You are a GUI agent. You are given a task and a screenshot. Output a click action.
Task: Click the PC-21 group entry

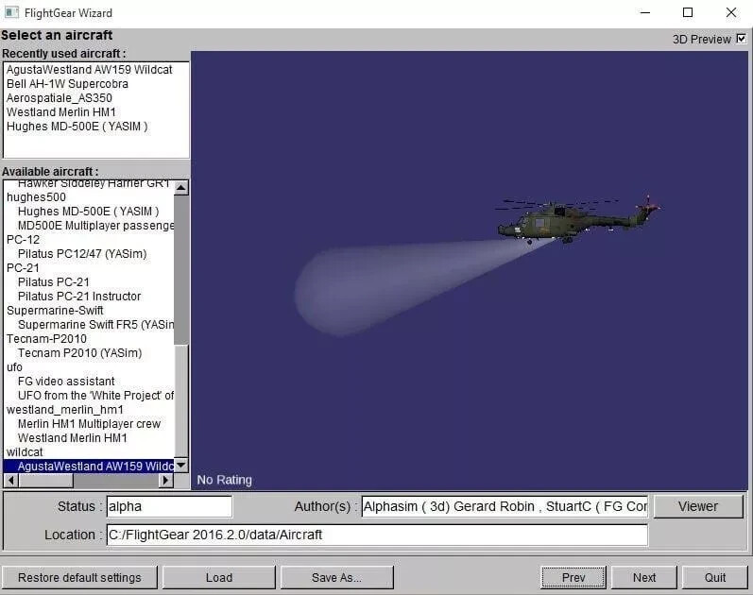(x=23, y=268)
